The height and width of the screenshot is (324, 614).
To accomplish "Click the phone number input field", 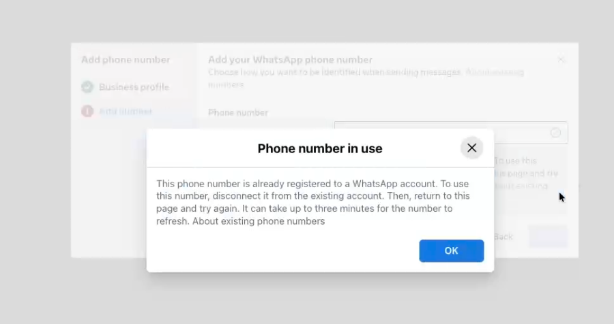I will click(x=451, y=133).
